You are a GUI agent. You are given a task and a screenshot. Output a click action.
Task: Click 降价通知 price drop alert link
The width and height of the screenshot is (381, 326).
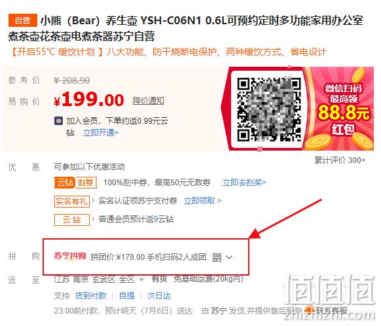point(149,101)
